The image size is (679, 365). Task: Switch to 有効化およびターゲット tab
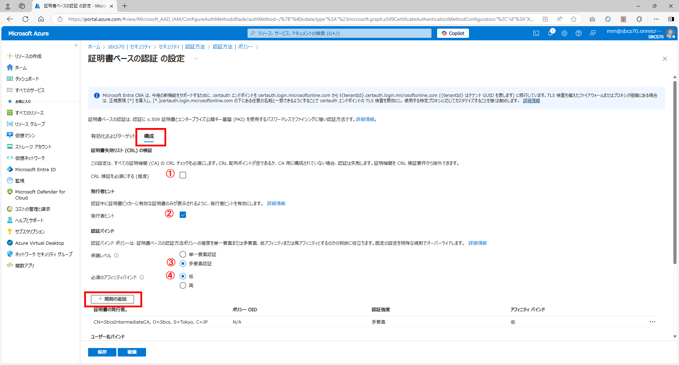coord(113,136)
